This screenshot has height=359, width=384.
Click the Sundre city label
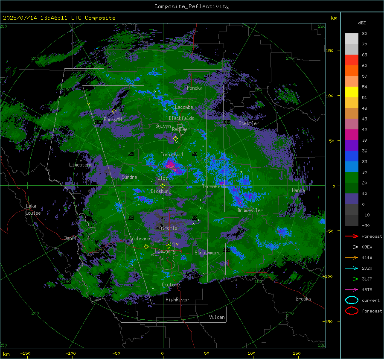(129, 177)
